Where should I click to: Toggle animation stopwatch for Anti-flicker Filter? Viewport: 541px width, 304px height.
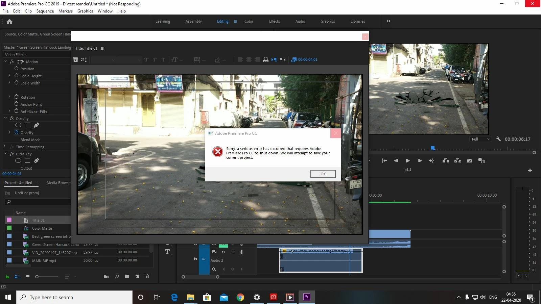tap(16, 111)
